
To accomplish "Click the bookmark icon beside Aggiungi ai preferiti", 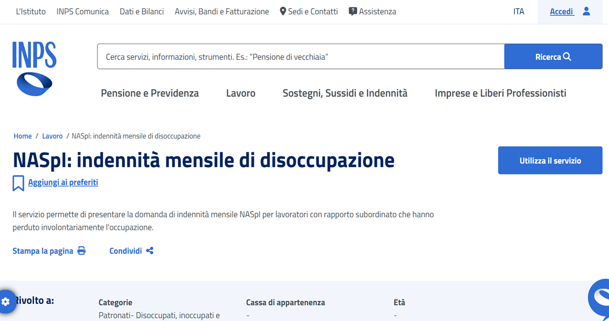I will click(18, 183).
